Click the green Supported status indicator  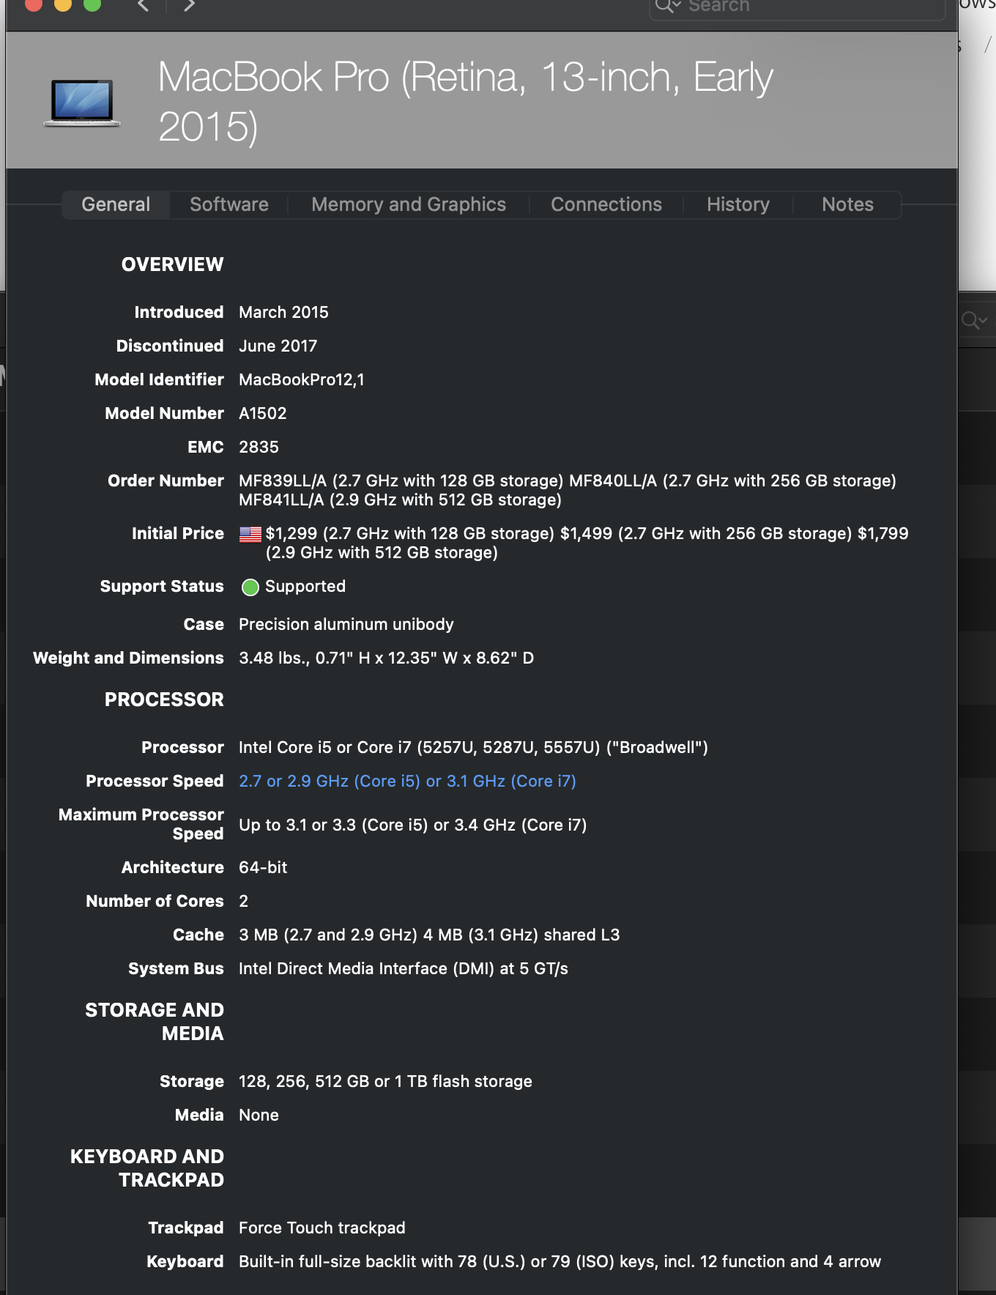point(250,587)
